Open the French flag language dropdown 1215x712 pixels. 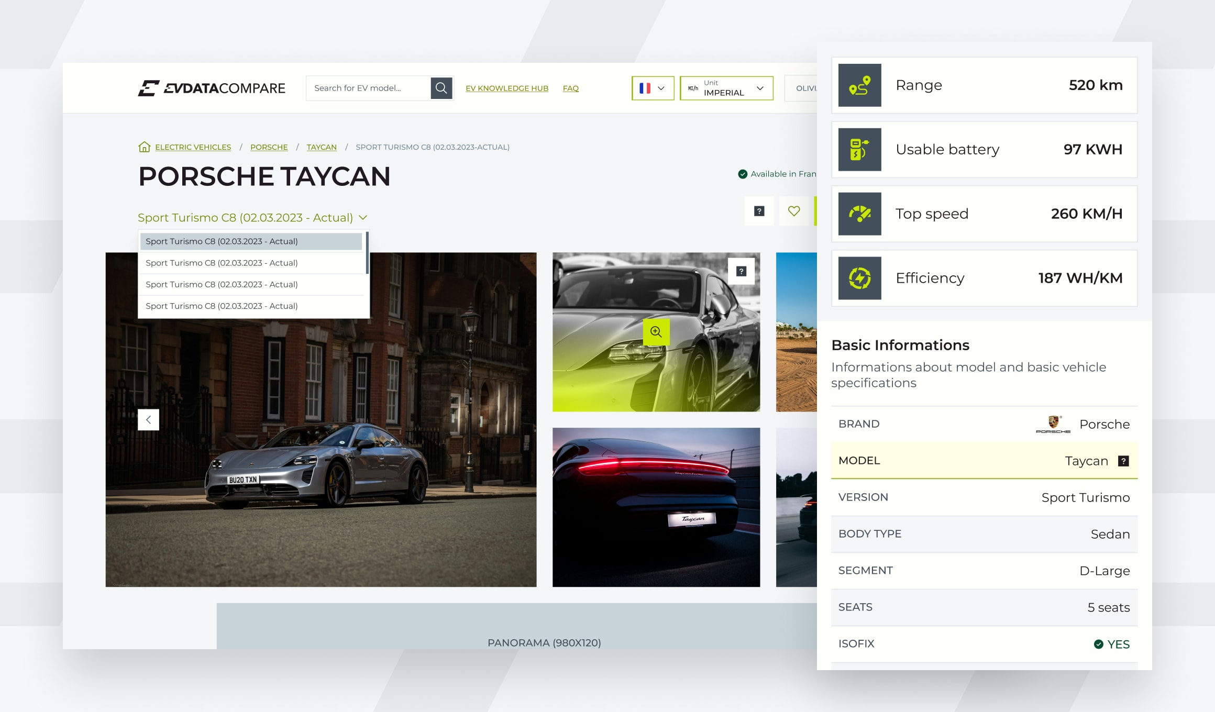pos(653,88)
